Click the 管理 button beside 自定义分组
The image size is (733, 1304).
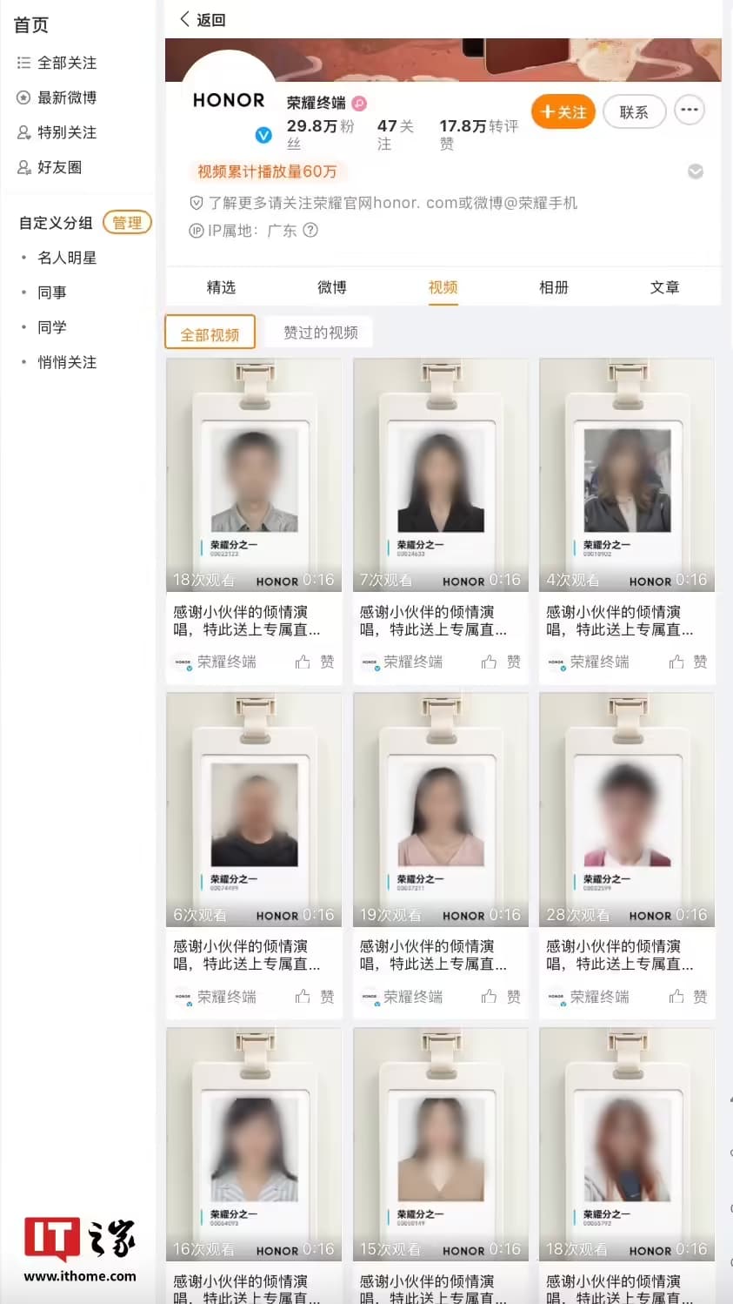tap(127, 223)
